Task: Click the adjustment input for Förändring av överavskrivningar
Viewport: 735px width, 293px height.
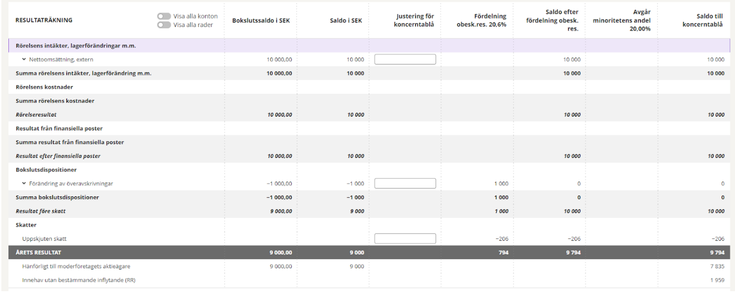Action: pos(405,183)
